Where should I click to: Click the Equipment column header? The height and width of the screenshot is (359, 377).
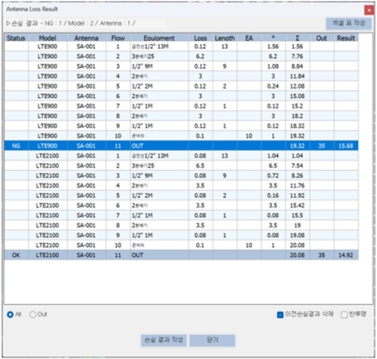[x=159, y=38]
